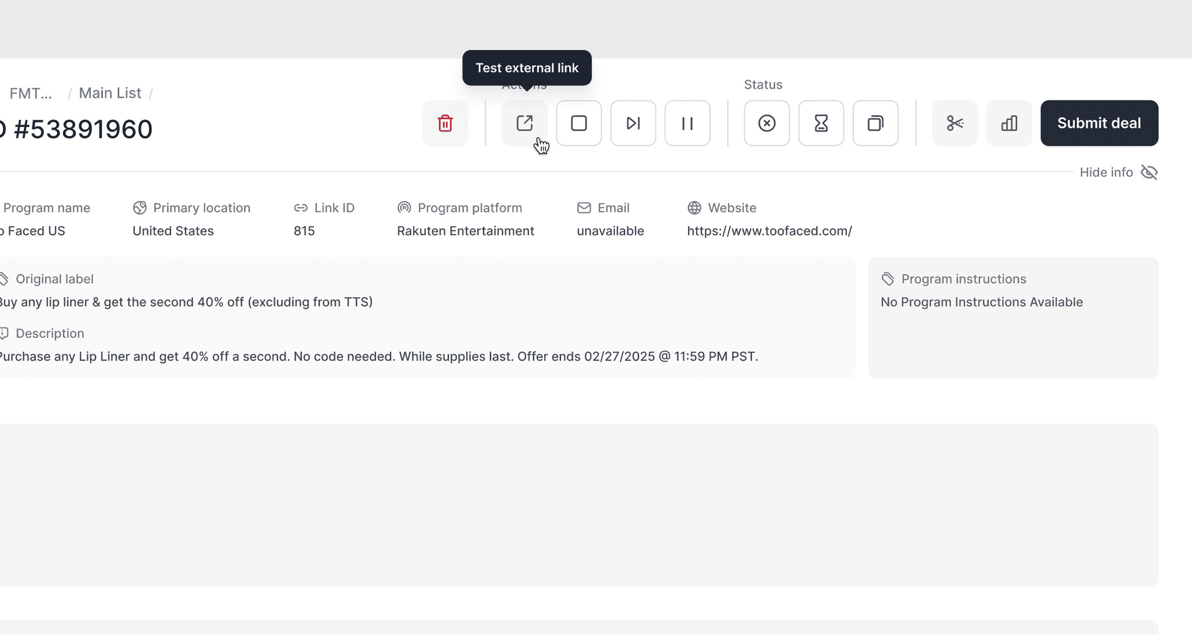Viewport: 1192px width, 635px height.
Task: Click the Rakuten Entertainment platform value
Action: [x=466, y=231]
